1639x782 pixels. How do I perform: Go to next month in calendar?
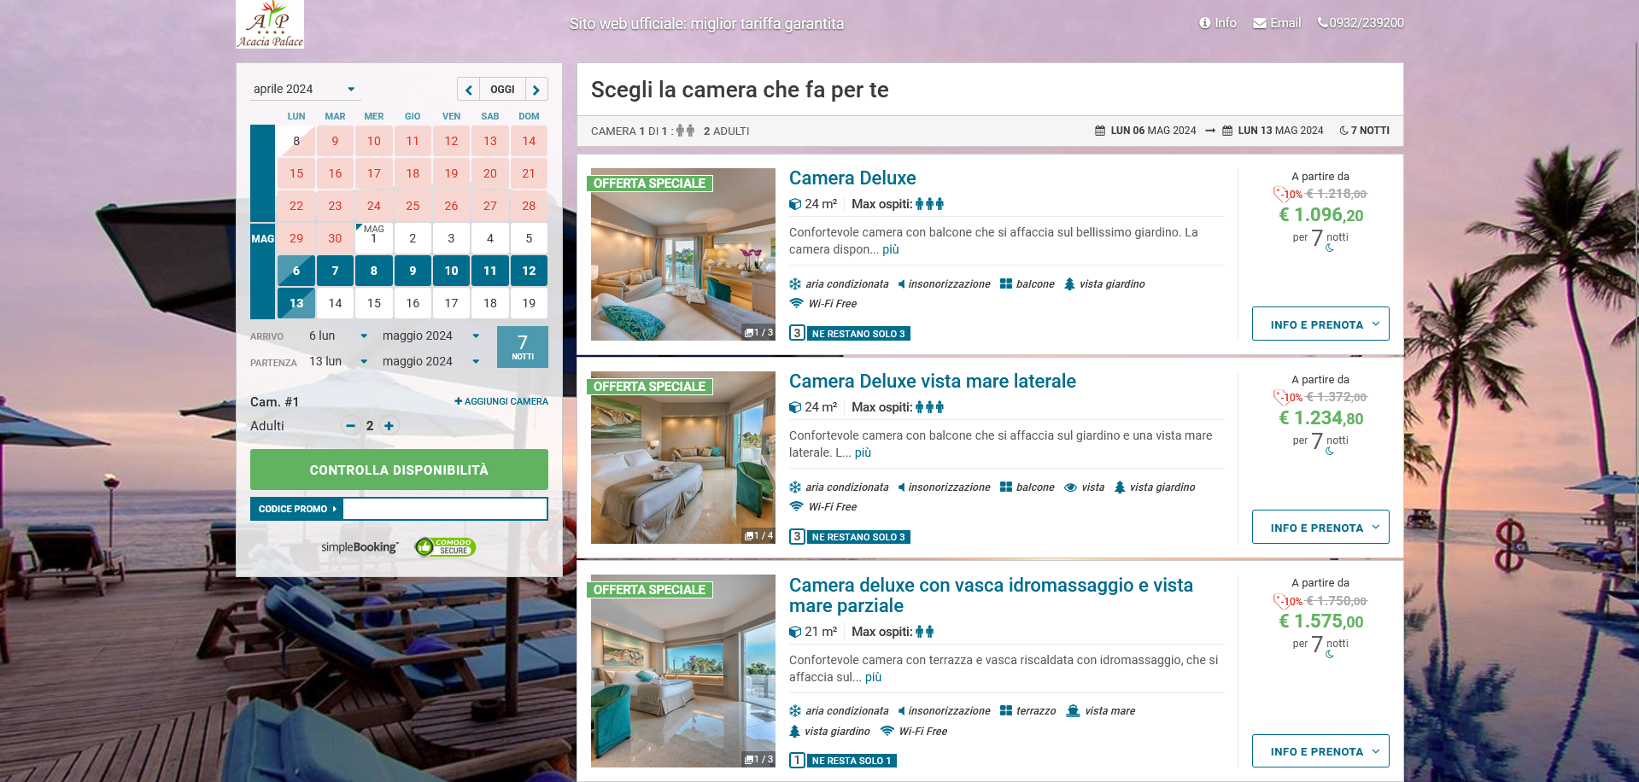pos(536,90)
